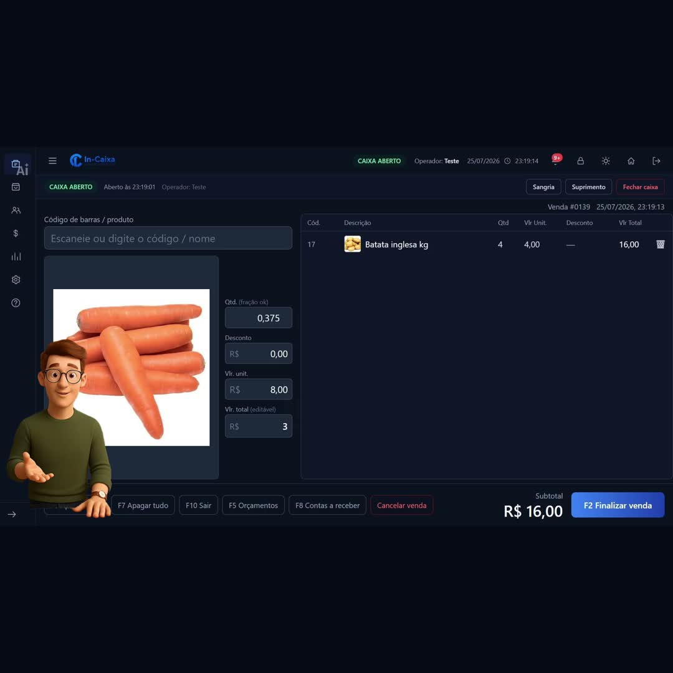Click the Desconto column header
673x673 pixels.
click(579, 222)
